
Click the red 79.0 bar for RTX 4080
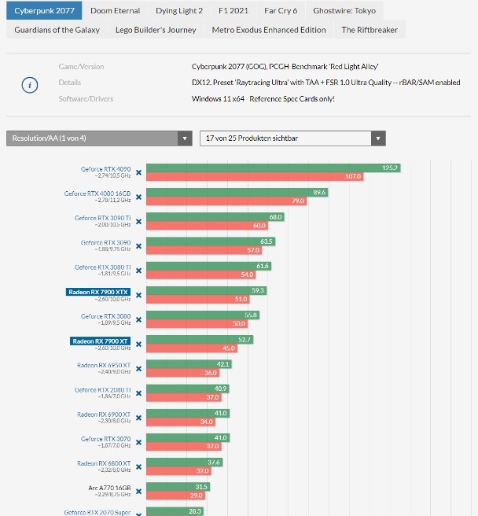[226, 201]
